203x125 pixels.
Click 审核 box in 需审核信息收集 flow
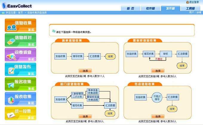(x=166, y=54)
